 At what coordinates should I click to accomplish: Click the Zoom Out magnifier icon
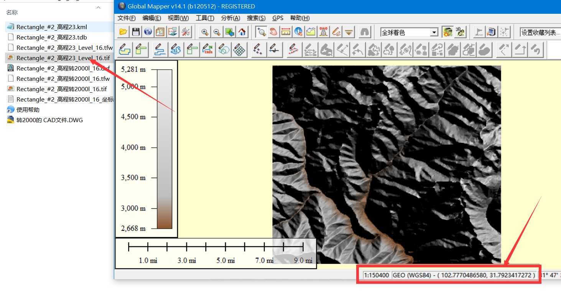tap(217, 32)
